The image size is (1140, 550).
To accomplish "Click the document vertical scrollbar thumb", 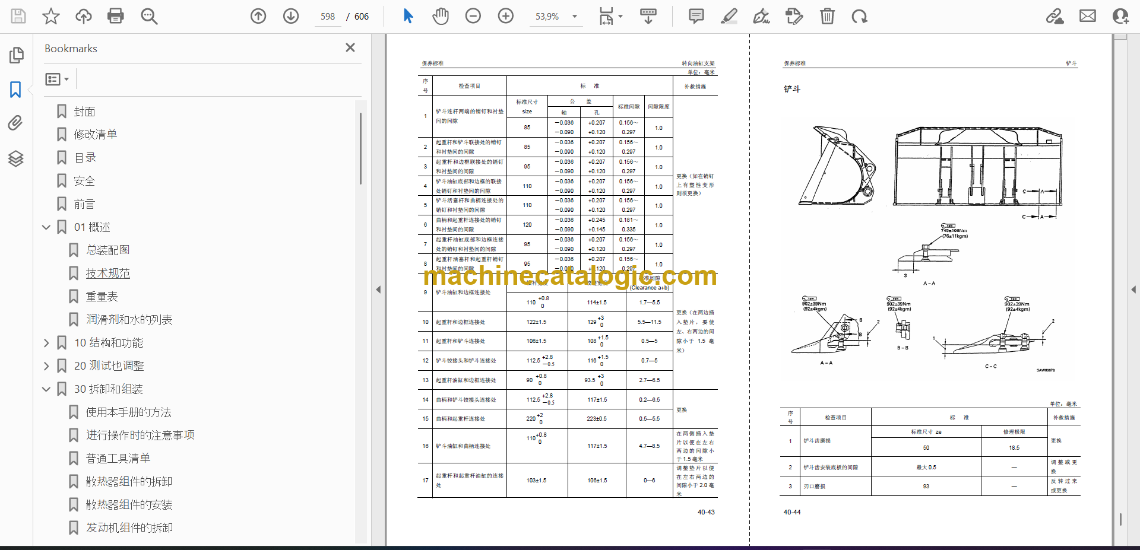I will tap(1120, 519).
